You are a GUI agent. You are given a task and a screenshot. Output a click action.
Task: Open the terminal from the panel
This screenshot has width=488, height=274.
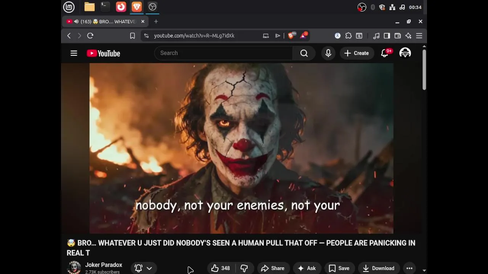click(105, 7)
